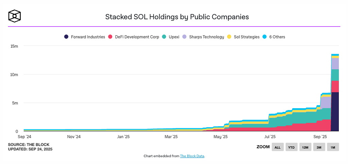
Task: Click the yellow Sol Strategies dot
Action: 229,37
